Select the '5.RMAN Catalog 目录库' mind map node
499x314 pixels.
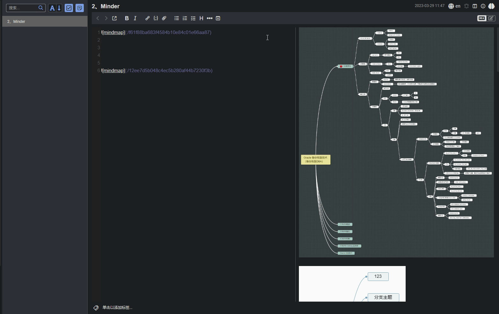tap(350, 246)
